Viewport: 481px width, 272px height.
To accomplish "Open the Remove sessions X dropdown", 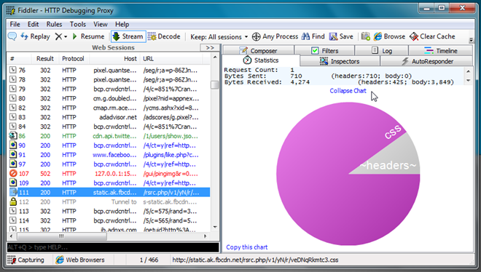I will pyautogui.click(x=61, y=36).
